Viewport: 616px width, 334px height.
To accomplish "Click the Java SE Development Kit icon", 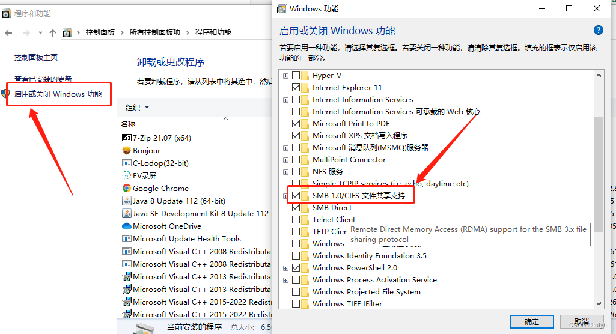I will point(126,213).
